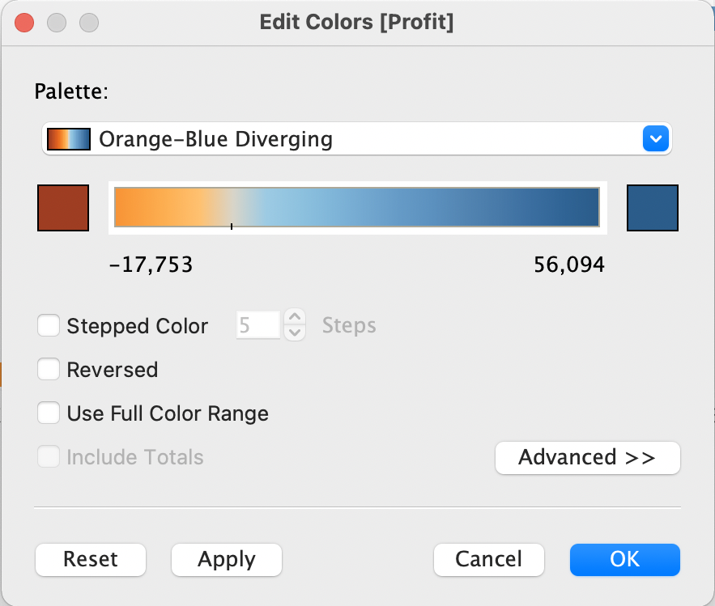715x606 pixels.
Task: Toggle the Reversed checkbox
Action: coord(49,370)
